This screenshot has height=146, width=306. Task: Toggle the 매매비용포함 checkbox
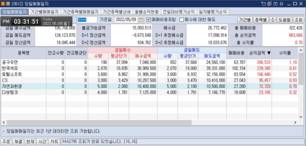click(148, 19)
